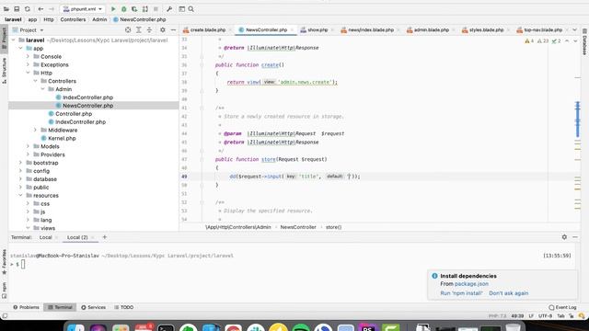Expand the Middleware folder
This screenshot has height=331, width=589.
tap(35, 131)
